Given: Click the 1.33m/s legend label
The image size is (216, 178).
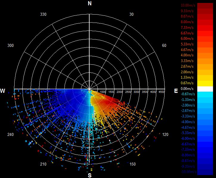Looking at the screenshot, I should tap(187, 77).
